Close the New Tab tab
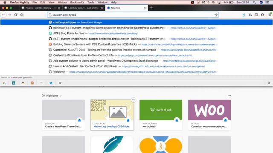 coord(145,8)
